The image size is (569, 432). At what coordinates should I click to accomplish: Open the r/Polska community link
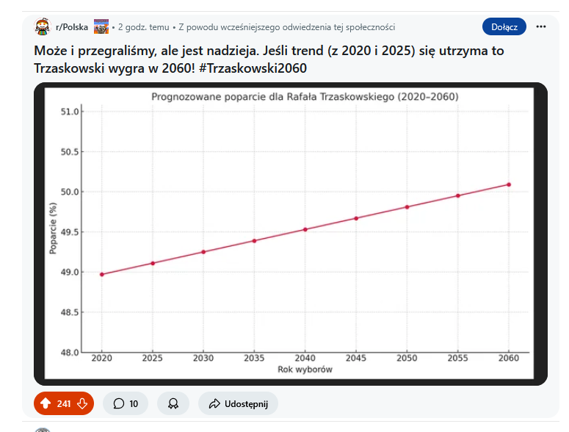(x=72, y=27)
